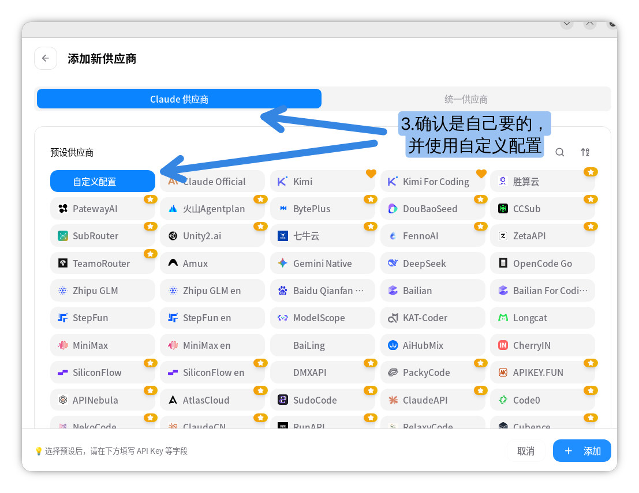The image size is (639, 493).
Task: Select APINebula provider
Action: point(103,400)
